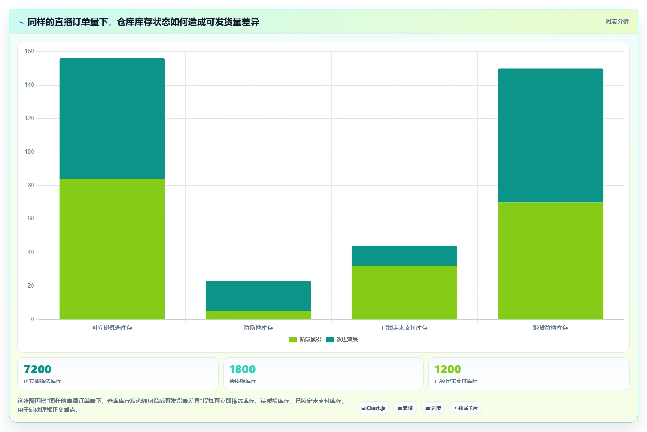647x432 pixels.
Task: Click the 待质检库存 x-axis label
Action: pos(258,327)
